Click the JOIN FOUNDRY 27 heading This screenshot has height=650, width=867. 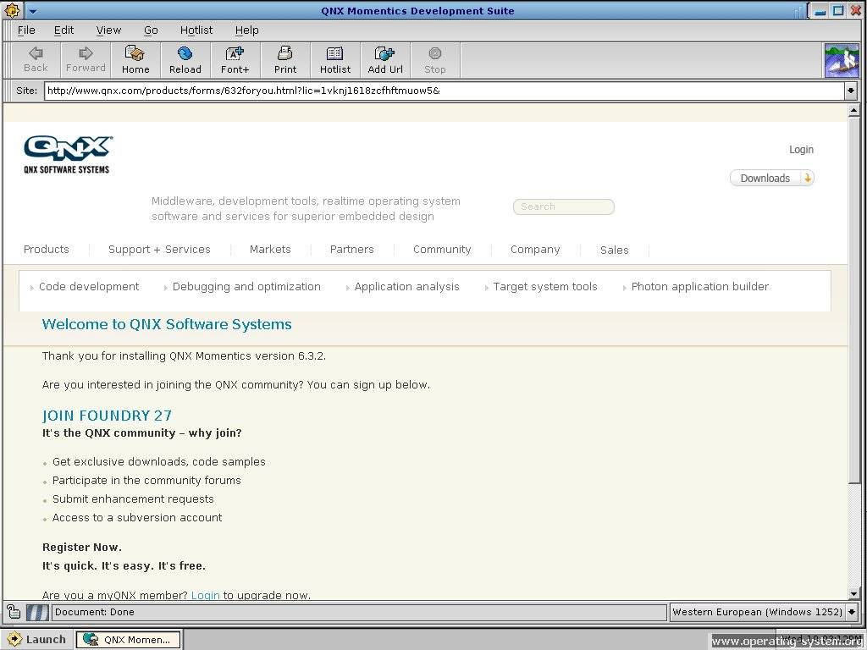coord(107,416)
